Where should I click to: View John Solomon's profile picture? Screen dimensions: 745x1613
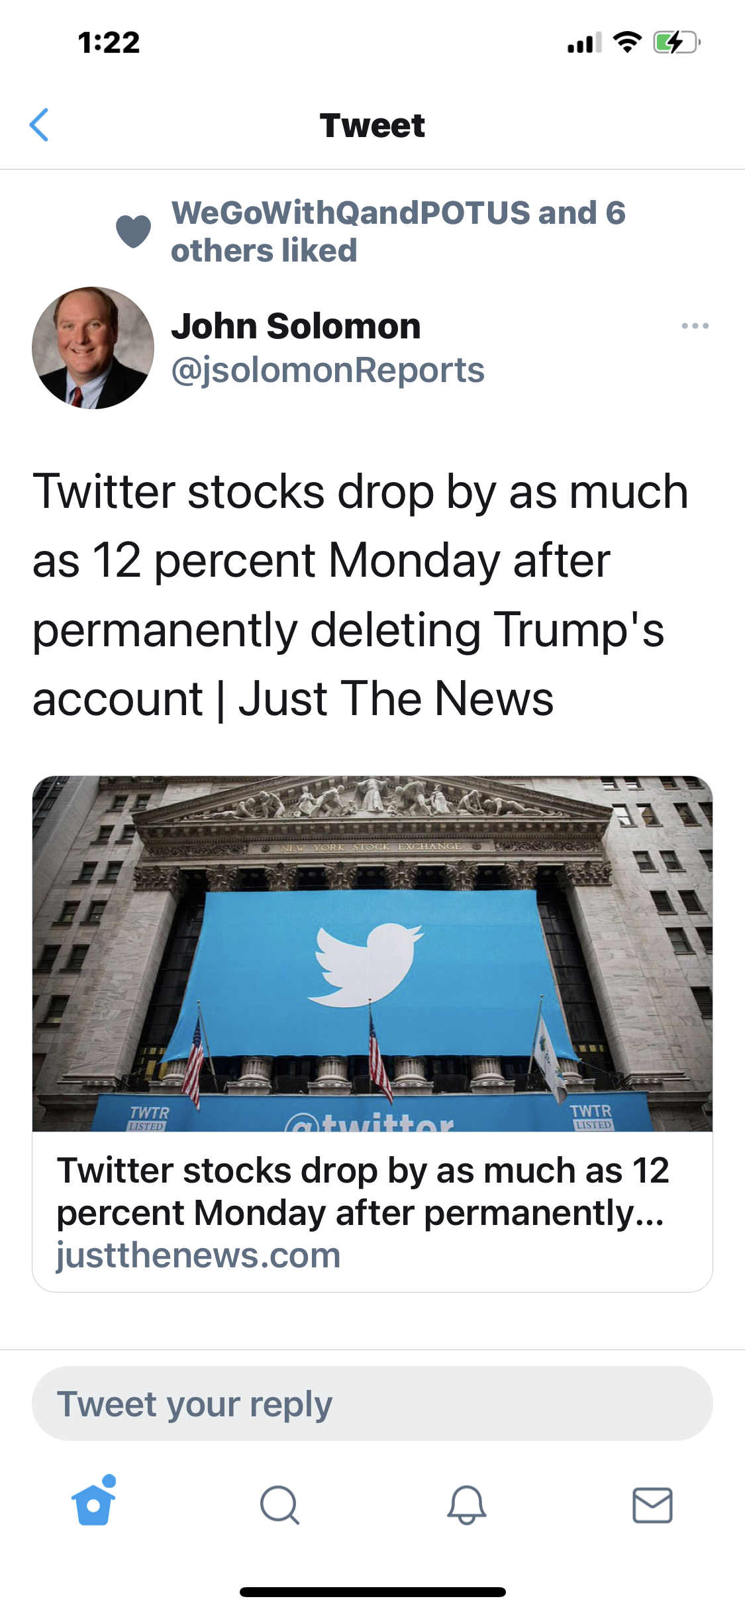93,348
